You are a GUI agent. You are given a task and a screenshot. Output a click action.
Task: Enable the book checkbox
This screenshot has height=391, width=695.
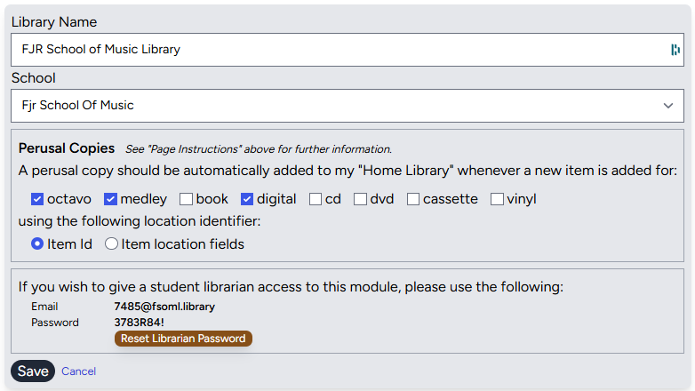pos(186,199)
